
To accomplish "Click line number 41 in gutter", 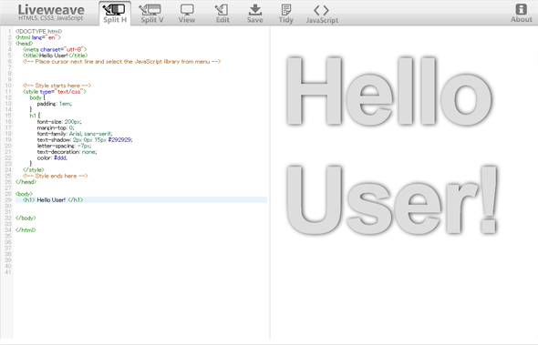I will (8, 272).
